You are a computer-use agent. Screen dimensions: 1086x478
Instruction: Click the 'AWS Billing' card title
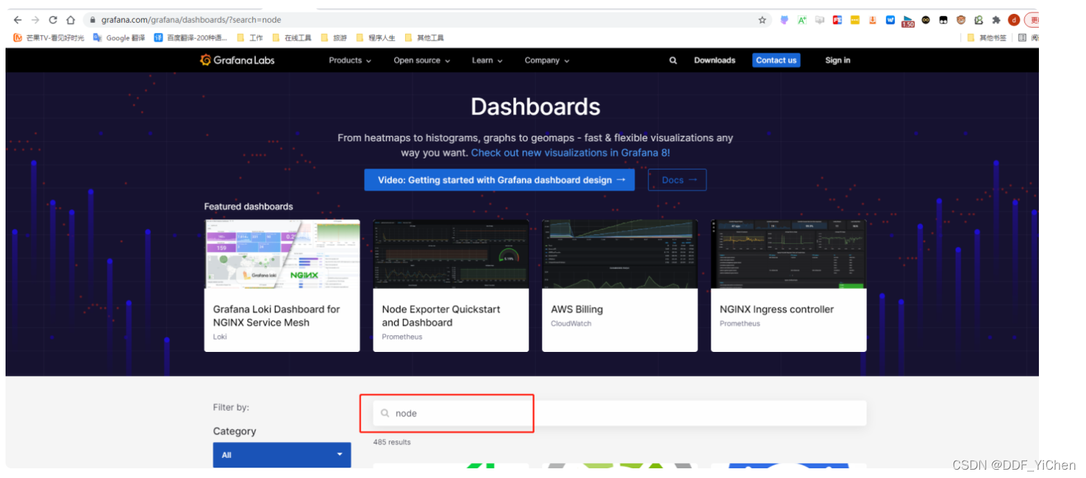click(x=577, y=310)
